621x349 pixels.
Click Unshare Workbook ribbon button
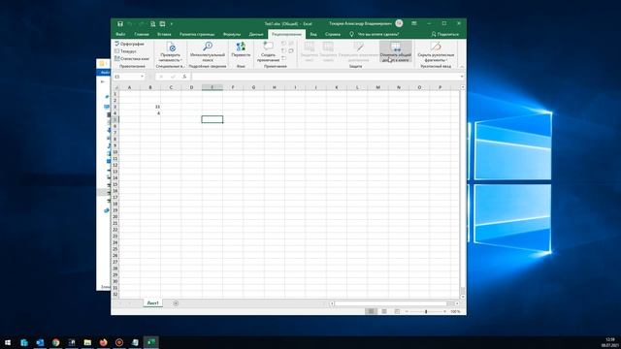pos(396,51)
